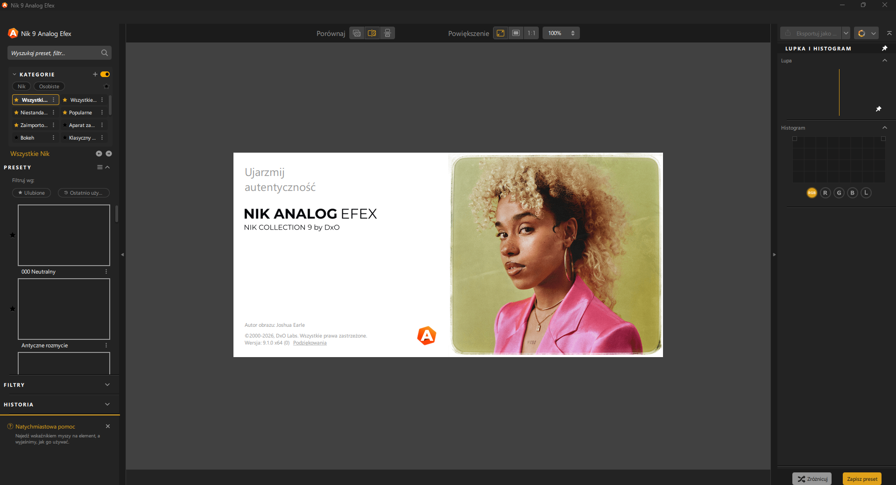Collapse the left panel with the arrow
Viewport: 896px width, 485px height.
(x=122, y=254)
